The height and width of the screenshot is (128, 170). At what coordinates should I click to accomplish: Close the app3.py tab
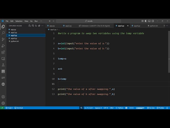[128, 26]
